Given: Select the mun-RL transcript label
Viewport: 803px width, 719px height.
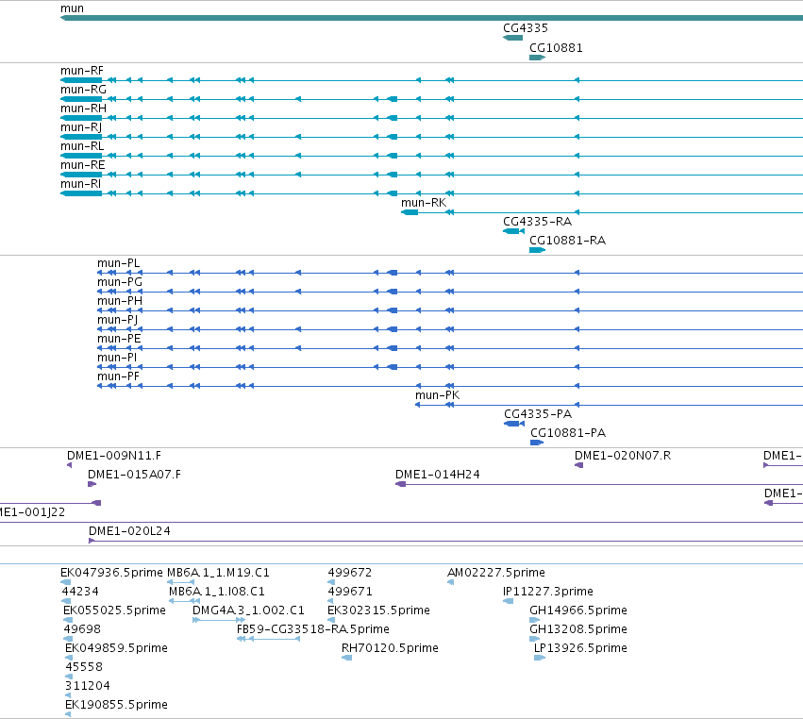Looking at the screenshot, I should pos(82,146).
